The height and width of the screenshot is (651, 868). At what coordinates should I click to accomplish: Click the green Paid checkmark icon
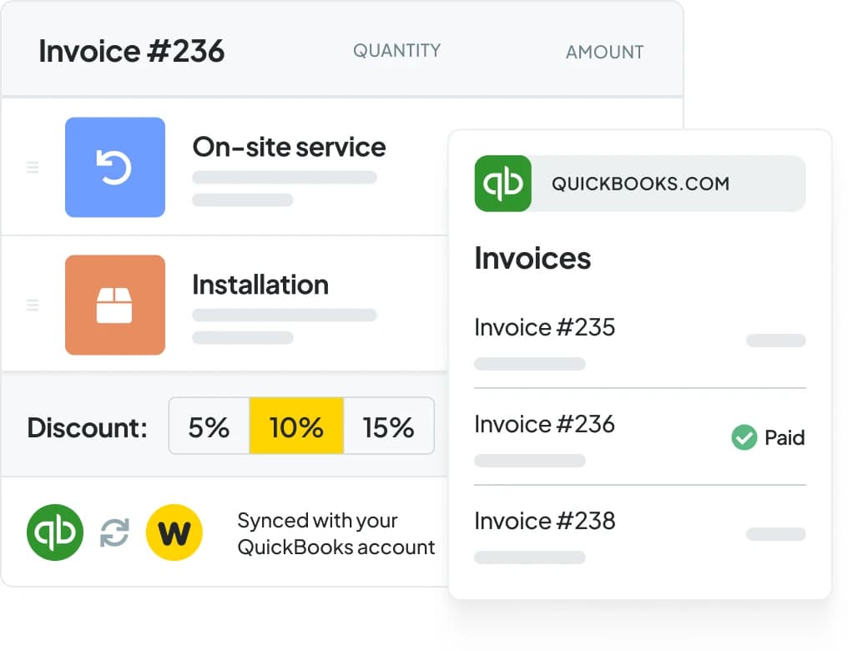pyautogui.click(x=744, y=438)
